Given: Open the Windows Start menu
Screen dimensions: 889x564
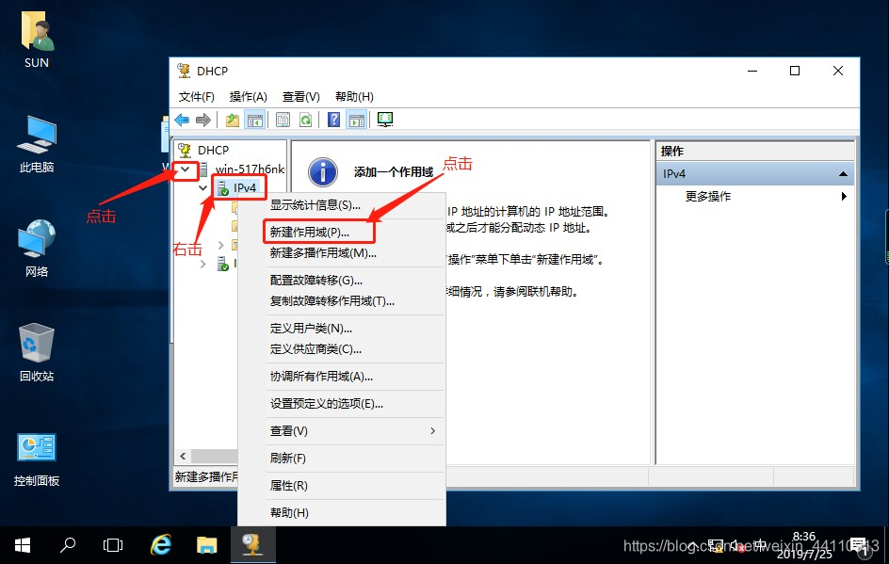Looking at the screenshot, I should (x=22, y=546).
